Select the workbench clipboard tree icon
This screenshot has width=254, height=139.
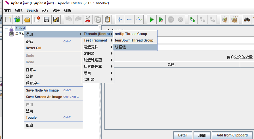pos(11,34)
